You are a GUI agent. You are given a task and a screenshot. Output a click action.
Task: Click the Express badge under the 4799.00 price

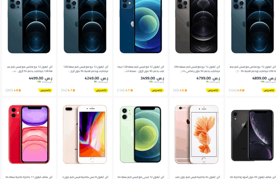[x=213, y=90]
